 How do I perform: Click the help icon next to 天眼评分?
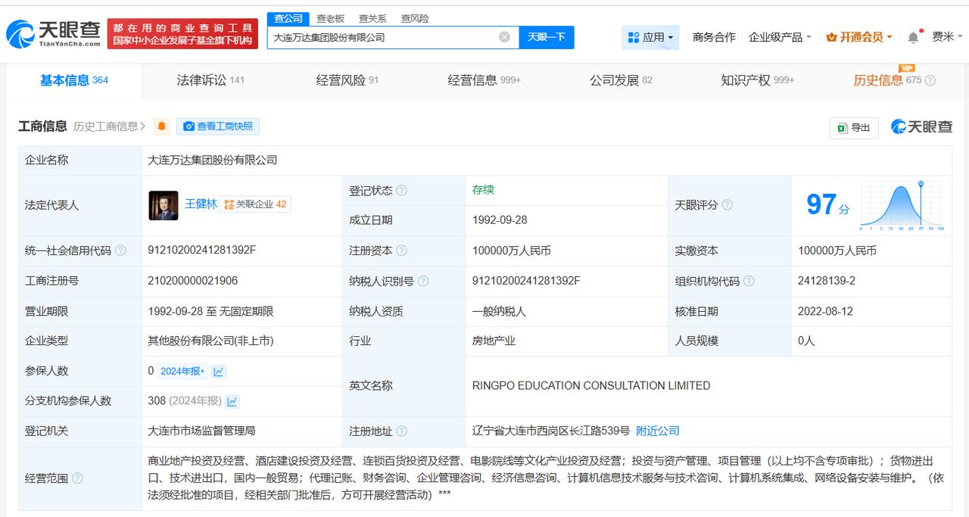tap(727, 205)
